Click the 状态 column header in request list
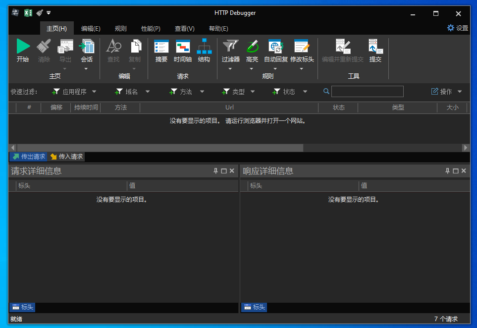Screen dimensions: 477x328 click(338, 108)
